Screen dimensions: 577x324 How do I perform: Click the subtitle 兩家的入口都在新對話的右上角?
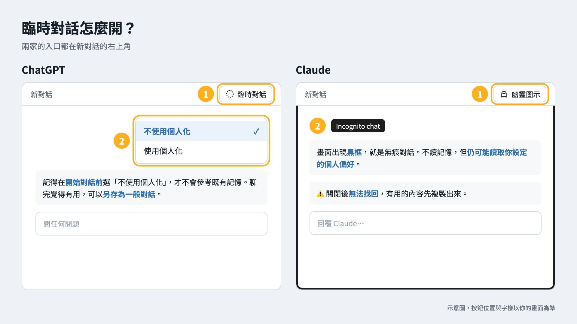76,46
